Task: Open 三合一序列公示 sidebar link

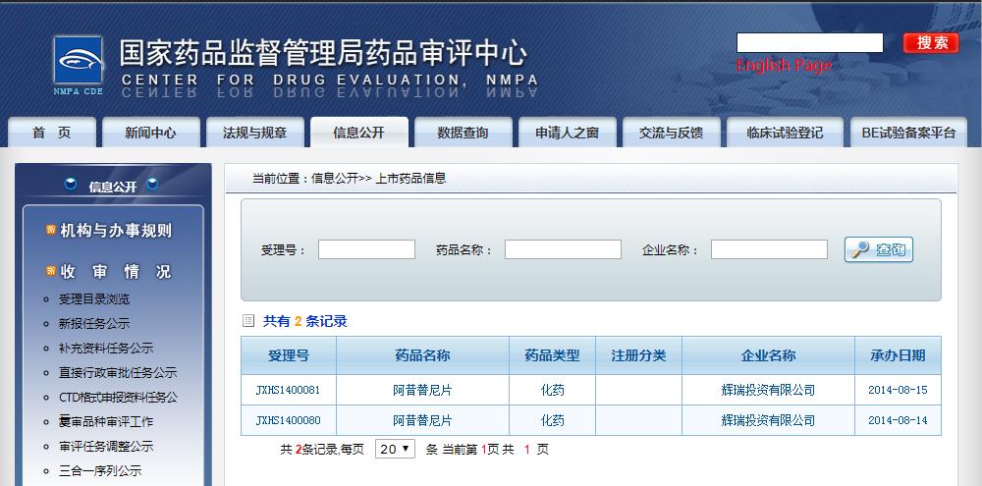Action: [x=100, y=470]
